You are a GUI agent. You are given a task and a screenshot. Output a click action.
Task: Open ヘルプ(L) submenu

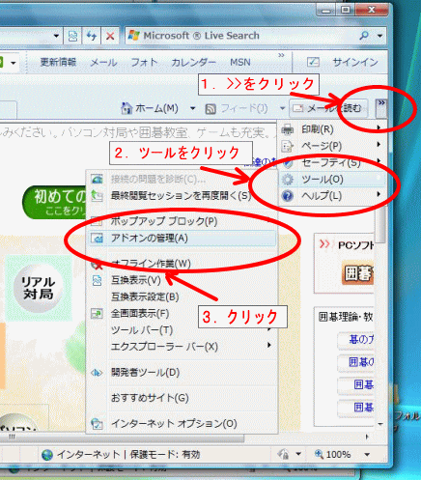pyautogui.click(x=332, y=196)
